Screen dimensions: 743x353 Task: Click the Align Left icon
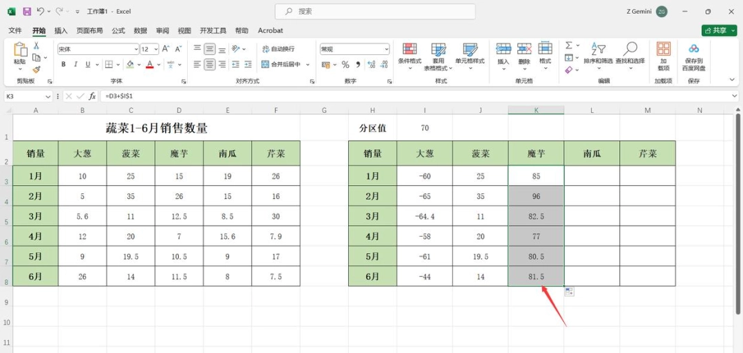point(197,65)
